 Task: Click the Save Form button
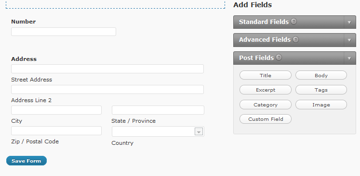(x=27, y=161)
